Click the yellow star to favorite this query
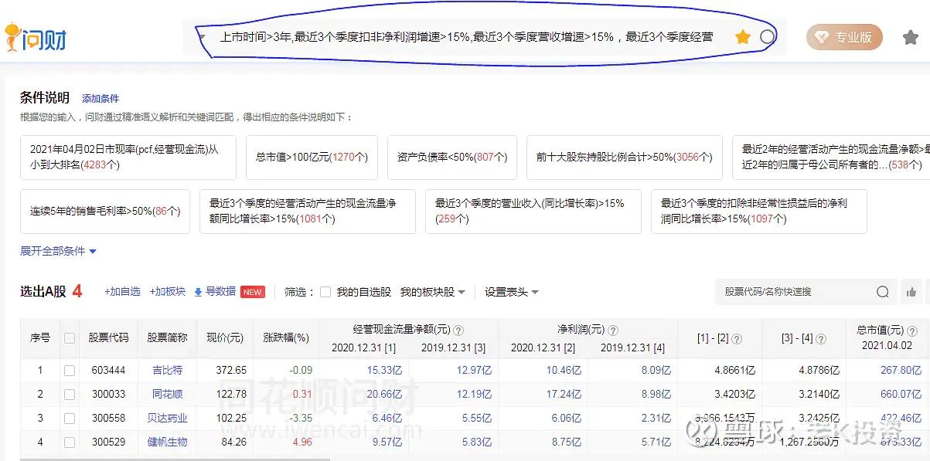 [743, 37]
